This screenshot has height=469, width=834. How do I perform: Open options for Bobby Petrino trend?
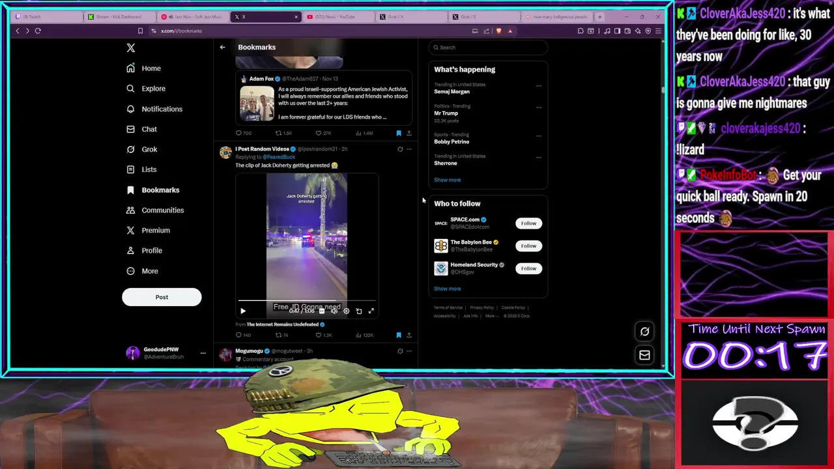(538, 135)
